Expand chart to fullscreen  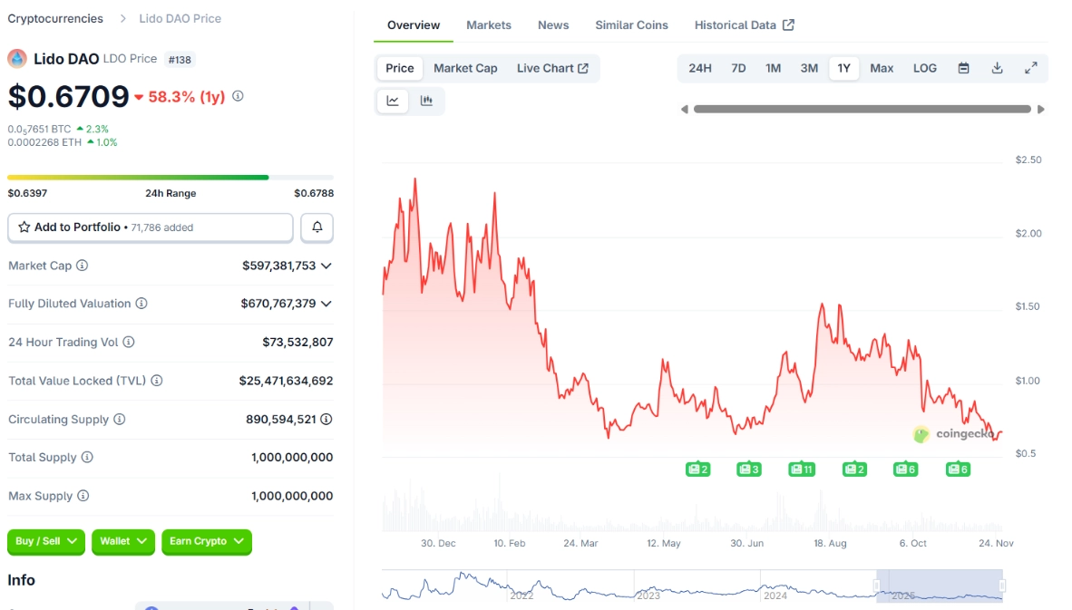click(x=1030, y=68)
